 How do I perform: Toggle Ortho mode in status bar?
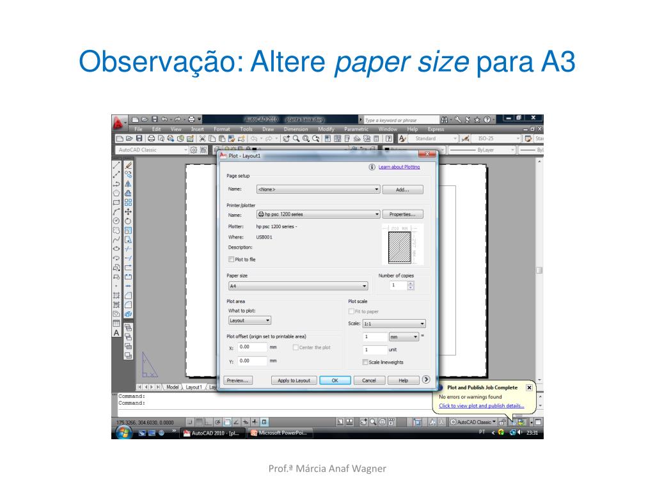coord(209,422)
